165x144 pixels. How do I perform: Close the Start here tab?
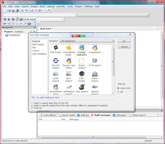coord(52,29)
